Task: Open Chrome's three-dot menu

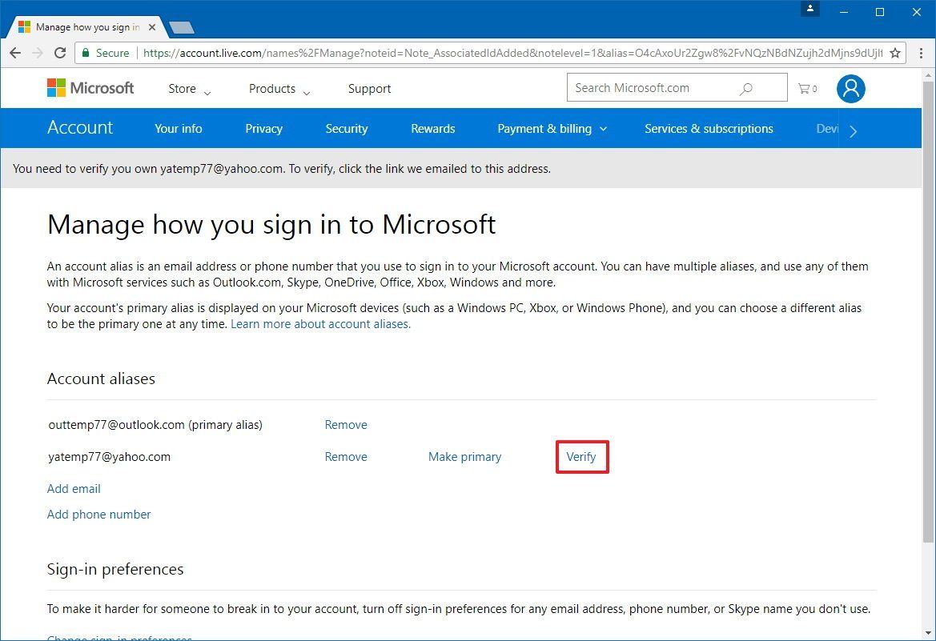Action: tap(921, 53)
